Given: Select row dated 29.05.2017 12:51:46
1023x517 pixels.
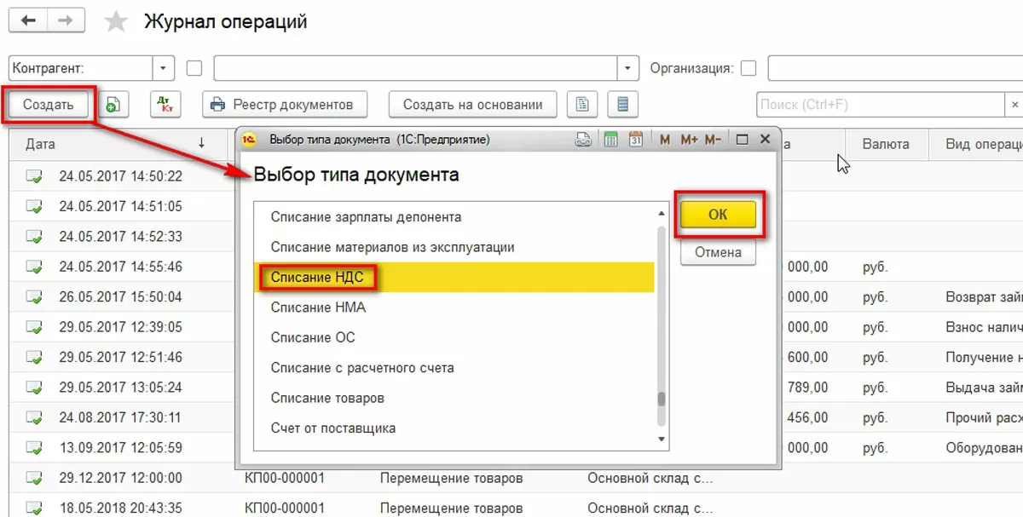Looking at the screenshot, I should point(119,358).
